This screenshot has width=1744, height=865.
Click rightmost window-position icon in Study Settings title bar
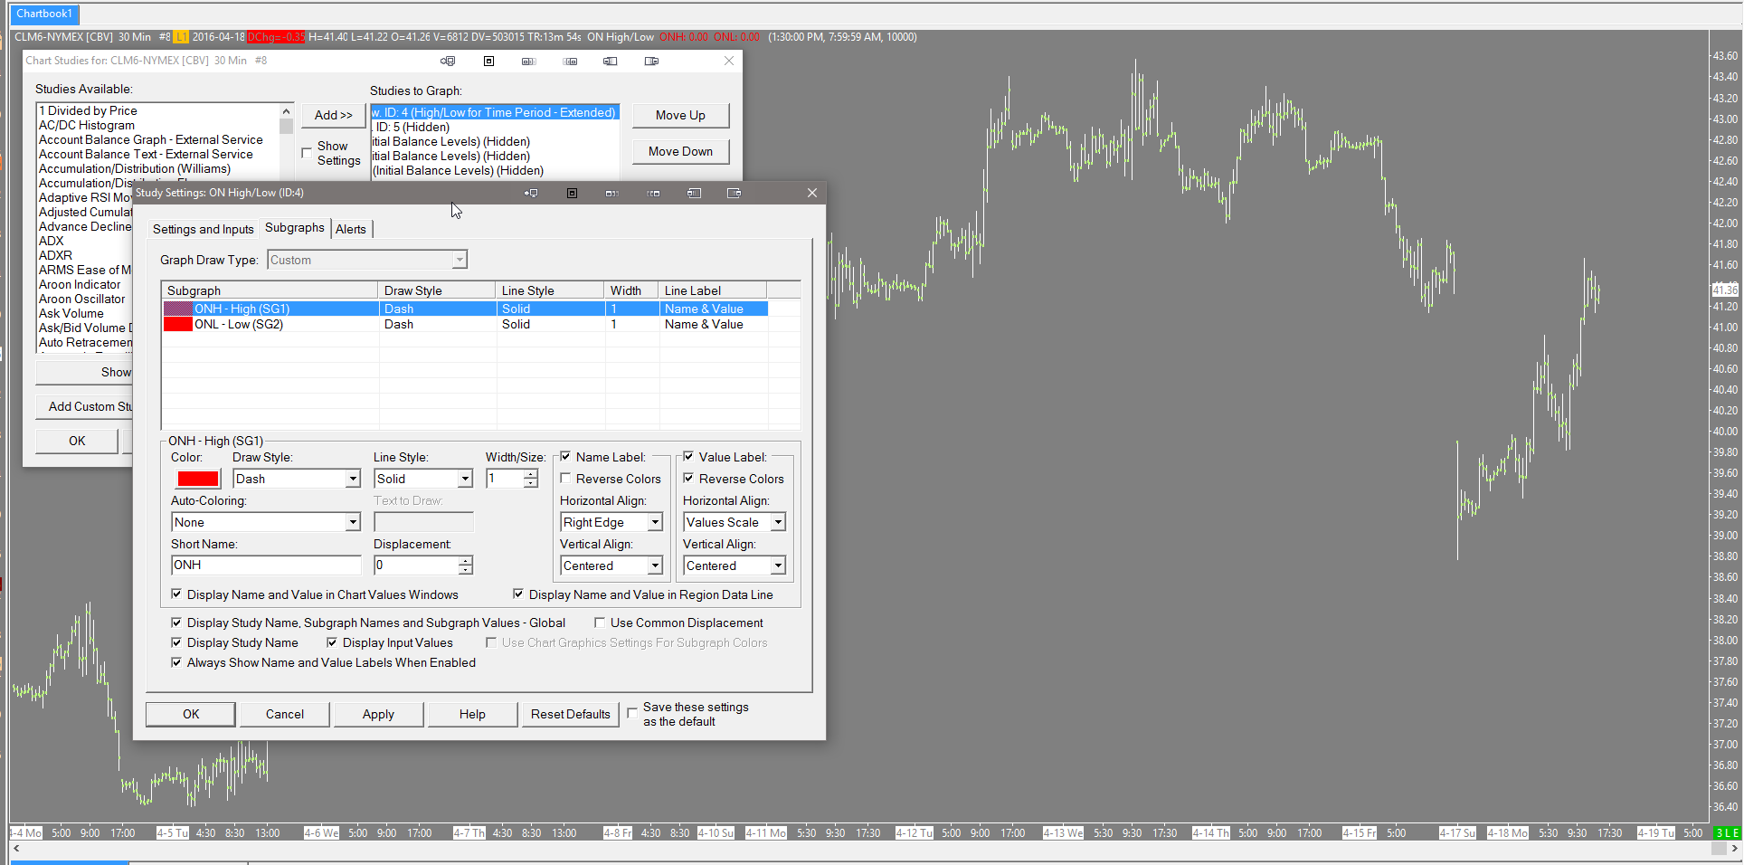click(734, 193)
